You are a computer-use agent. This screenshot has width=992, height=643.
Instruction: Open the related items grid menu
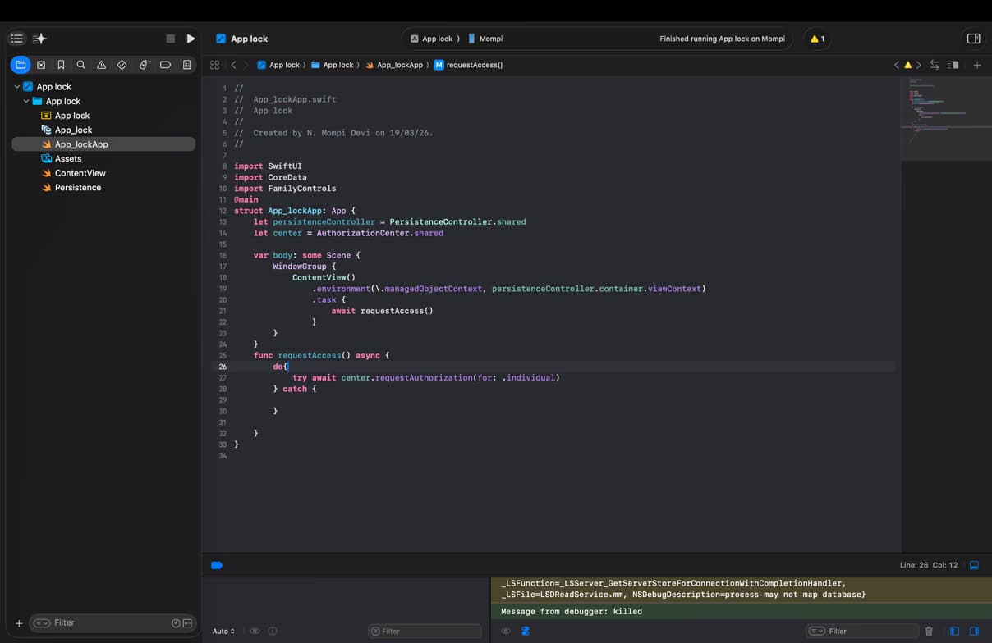pyautogui.click(x=214, y=65)
